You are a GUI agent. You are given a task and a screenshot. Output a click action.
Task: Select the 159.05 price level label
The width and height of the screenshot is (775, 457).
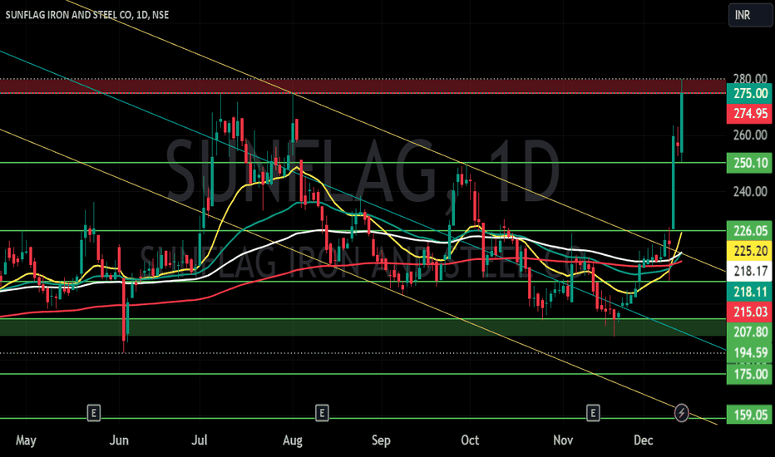click(750, 415)
